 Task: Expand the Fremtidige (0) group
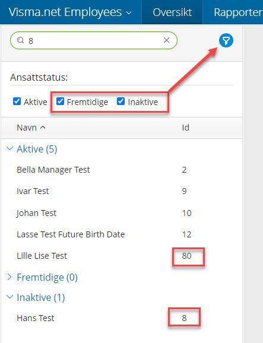point(9,277)
